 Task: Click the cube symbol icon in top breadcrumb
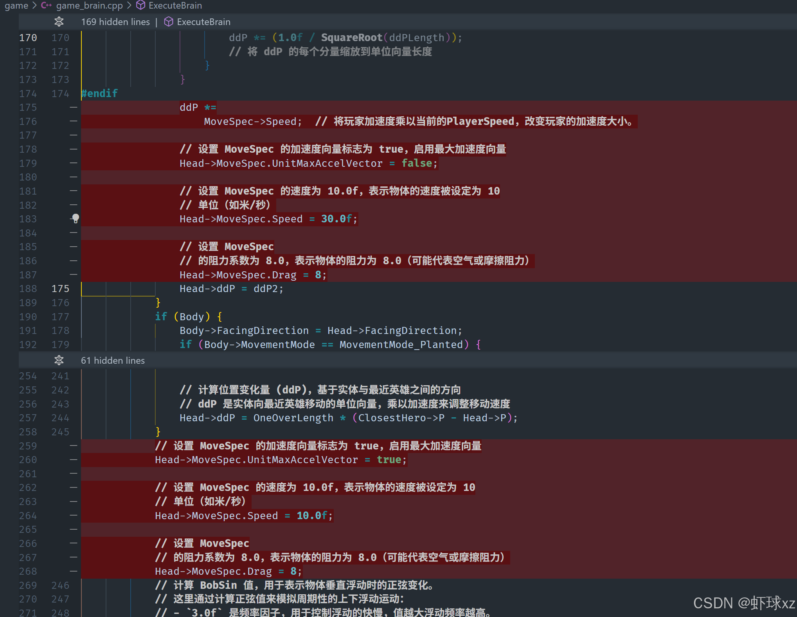pos(140,5)
